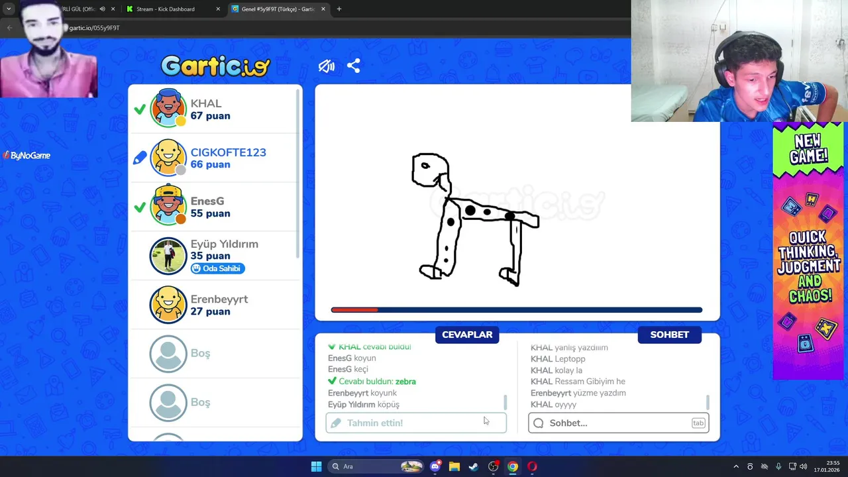Click the 'Eyüp Yıldırım köpüş' guess row
Screen dimensions: 848x477
(364, 404)
